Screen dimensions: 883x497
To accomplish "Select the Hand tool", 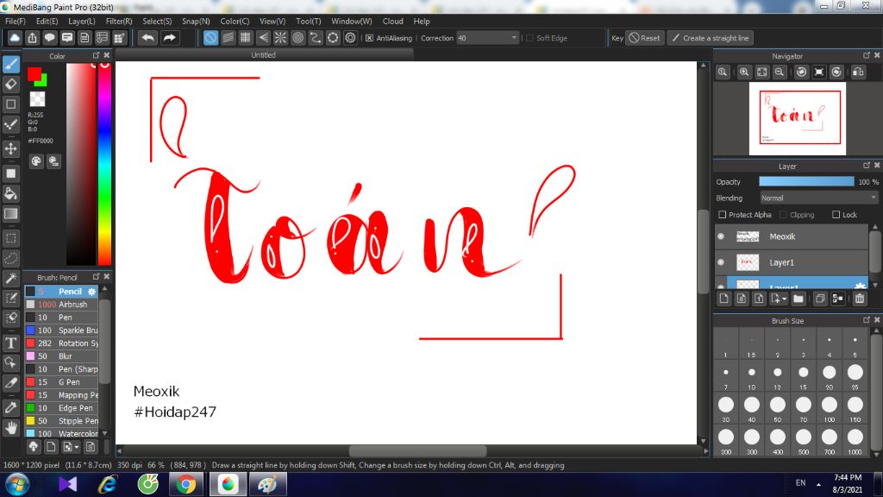I will pyautogui.click(x=10, y=428).
